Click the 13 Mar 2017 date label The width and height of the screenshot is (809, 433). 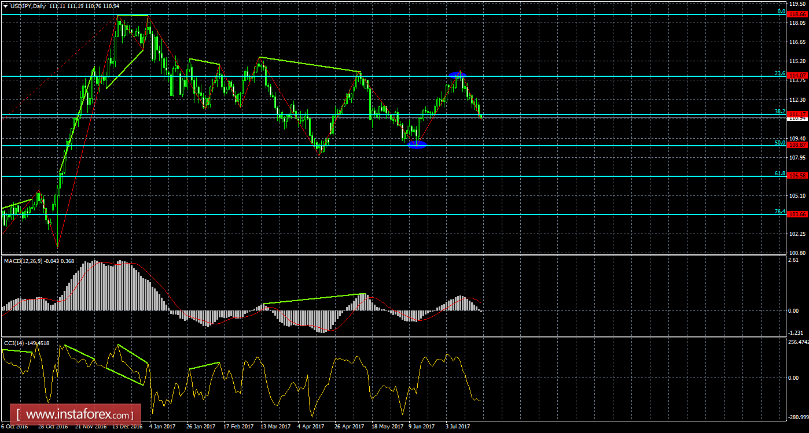tap(275, 427)
